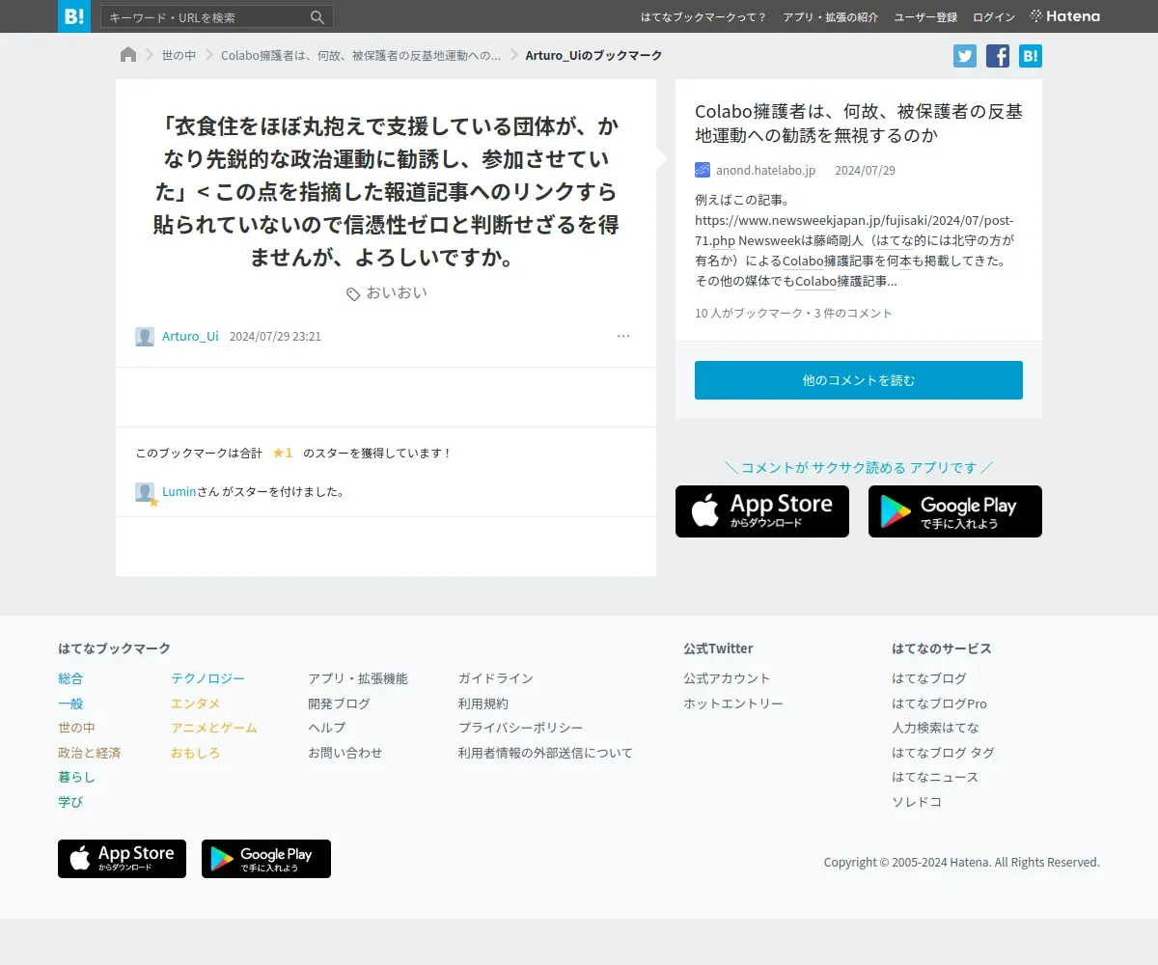Open the 政治と経済 category
The height and width of the screenshot is (965, 1158).
tap(89, 753)
